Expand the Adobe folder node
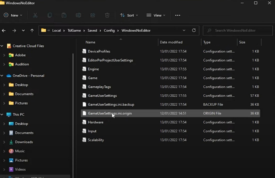Viewport: 275px width, 178px height. [x=4, y=55]
